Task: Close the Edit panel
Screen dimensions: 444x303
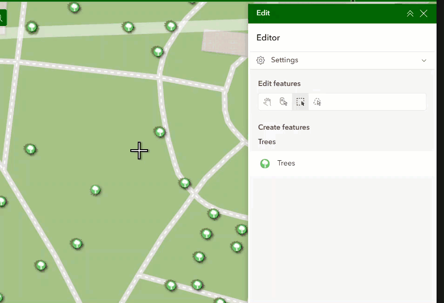Action: tap(424, 13)
